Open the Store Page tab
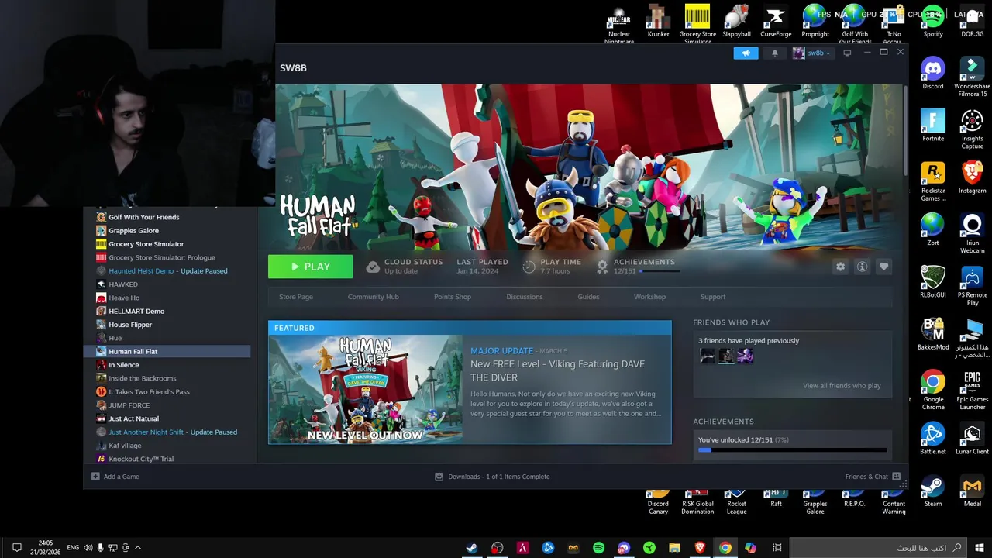The image size is (992, 558). [296, 297]
